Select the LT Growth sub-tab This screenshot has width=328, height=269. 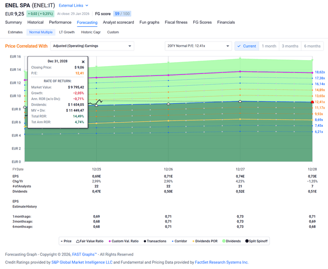[67, 32]
